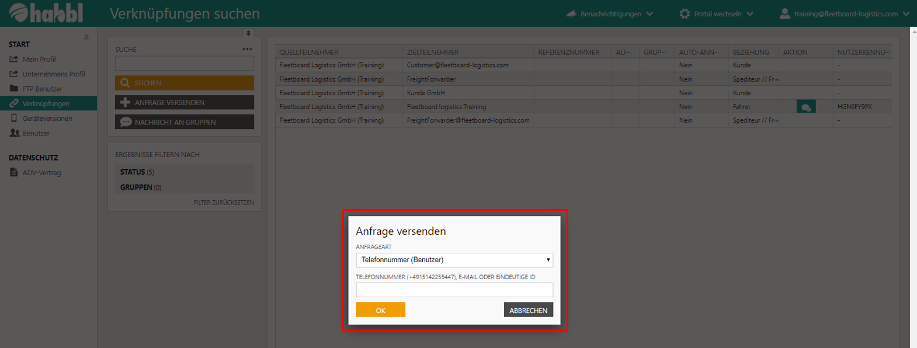Screen dimensions: 917x348
Task: Open the three-dots menu in Suche panel
Action: pyautogui.click(x=247, y=50)
